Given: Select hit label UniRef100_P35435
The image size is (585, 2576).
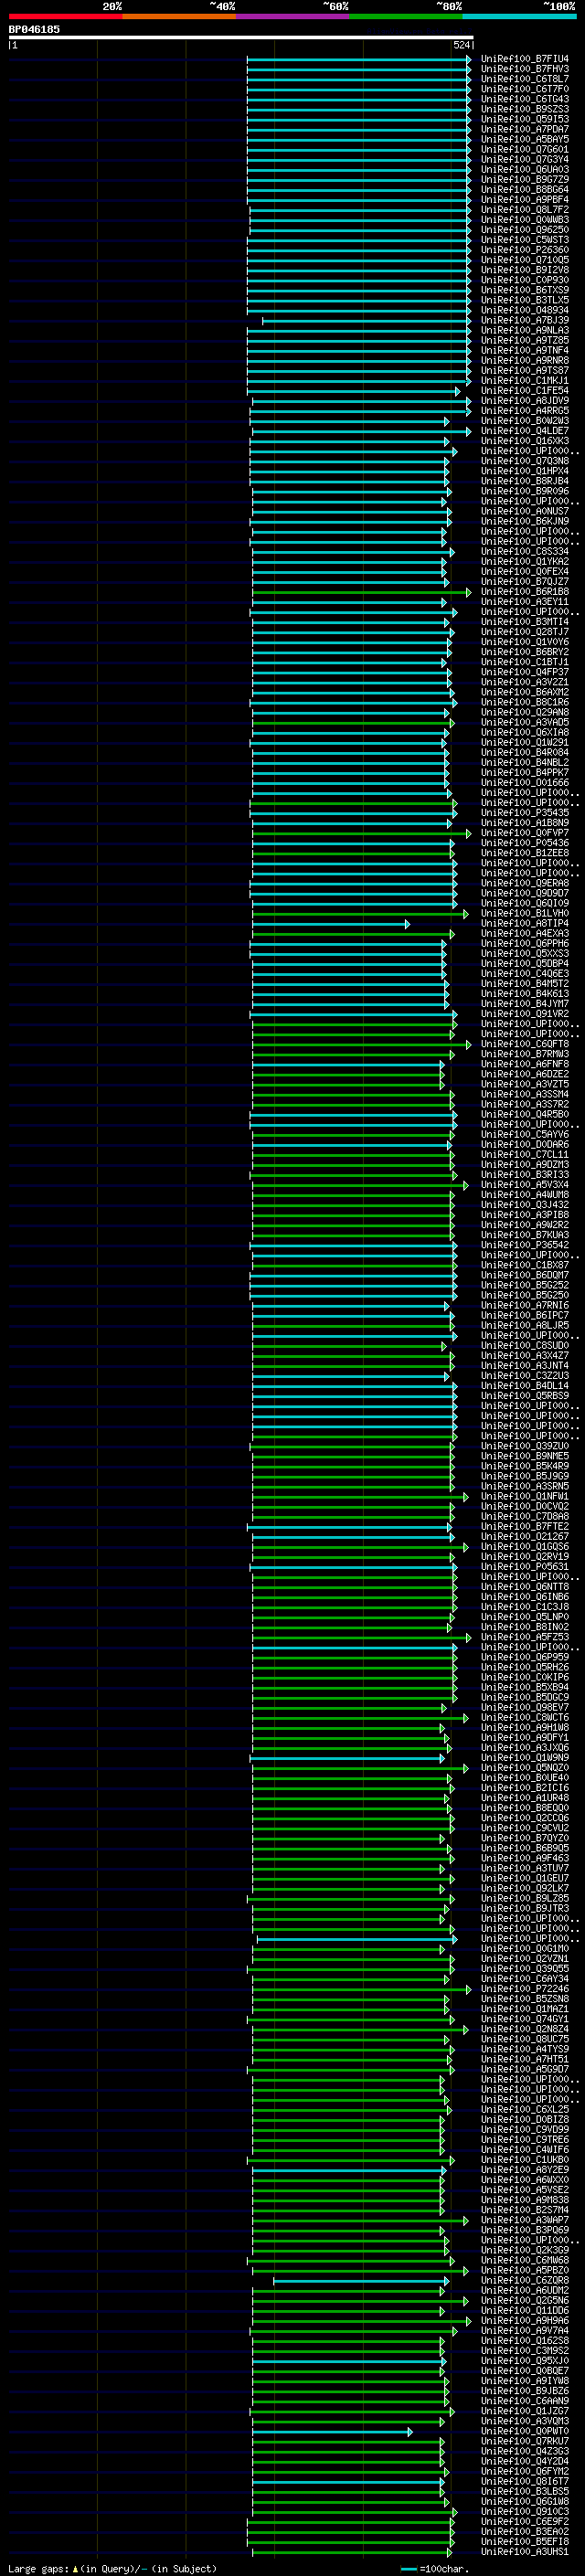Looking at the screenshot, I should (525, 812).
